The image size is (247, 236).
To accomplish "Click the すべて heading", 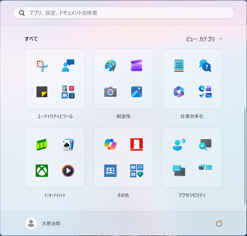I will [31, 39].
